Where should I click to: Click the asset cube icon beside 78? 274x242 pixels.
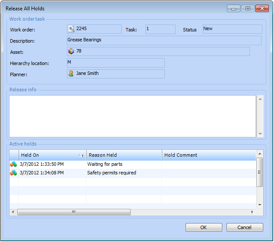pos(71,52)
